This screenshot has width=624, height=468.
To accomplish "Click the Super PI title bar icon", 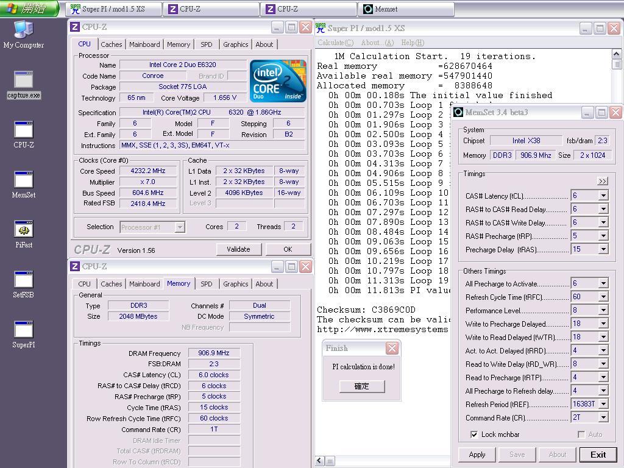I will click(x=320, y=28).
